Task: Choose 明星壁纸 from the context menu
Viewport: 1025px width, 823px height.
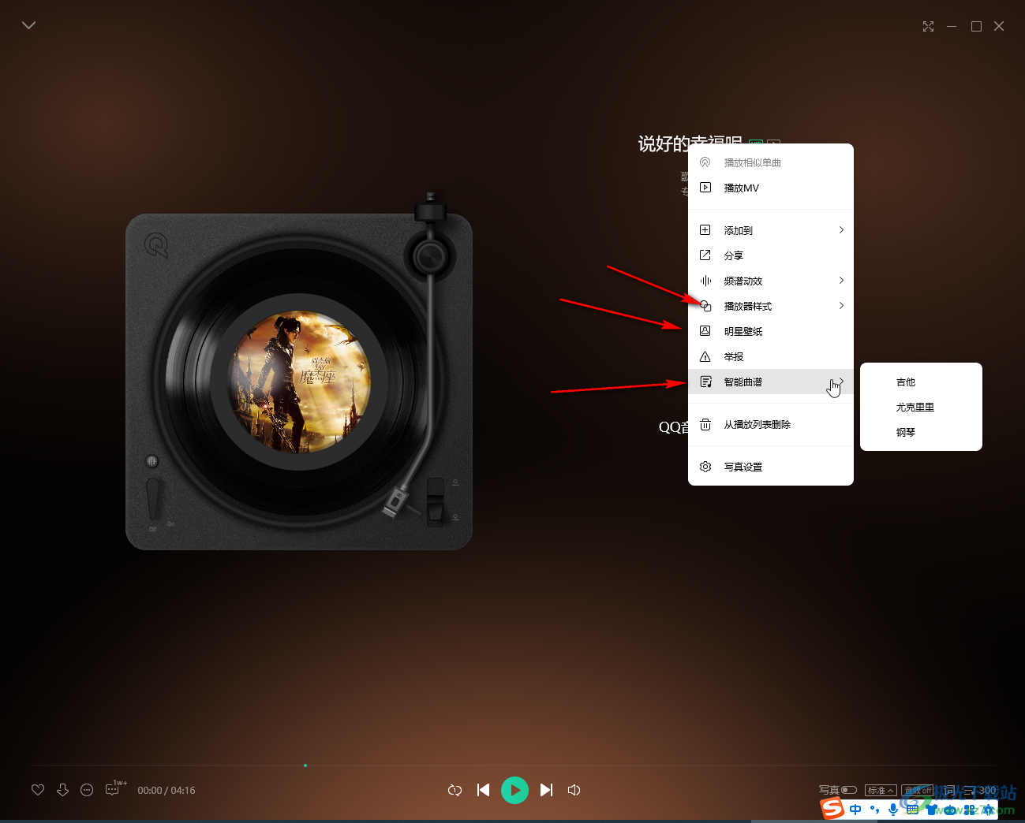Action: click(771, 331)
